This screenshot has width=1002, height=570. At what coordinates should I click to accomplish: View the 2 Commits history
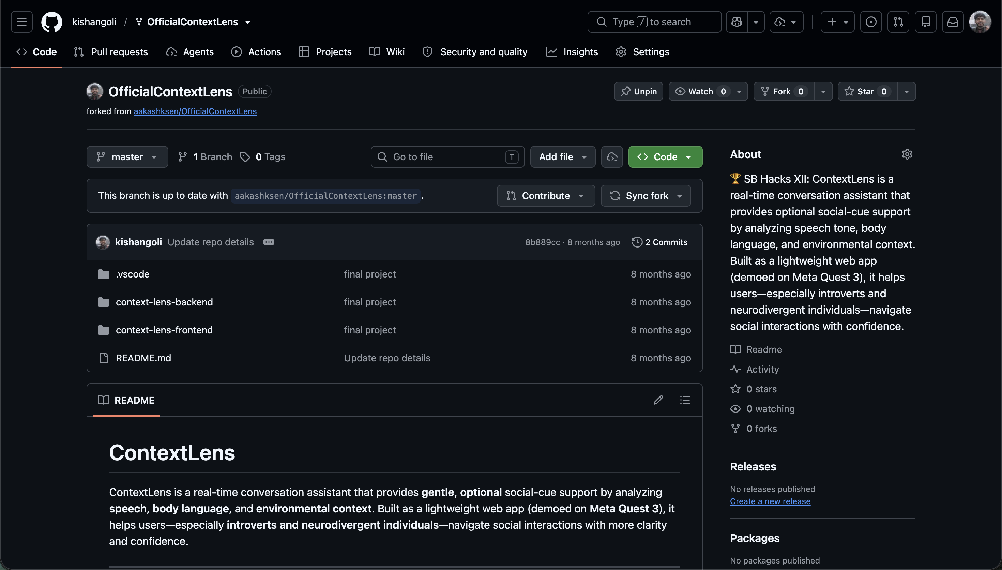(660, 242)
